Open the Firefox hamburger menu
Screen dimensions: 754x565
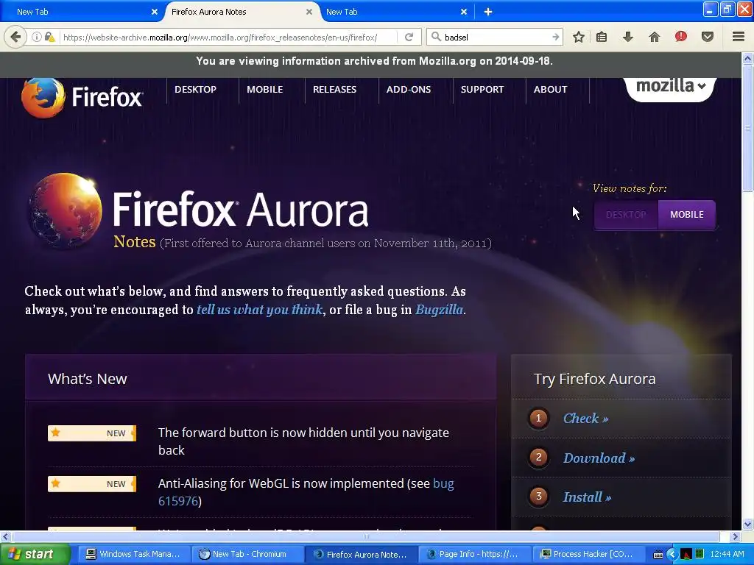739,37
